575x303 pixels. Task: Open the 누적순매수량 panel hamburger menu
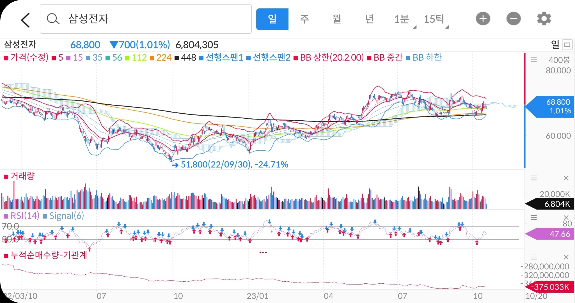click(534, 257)
